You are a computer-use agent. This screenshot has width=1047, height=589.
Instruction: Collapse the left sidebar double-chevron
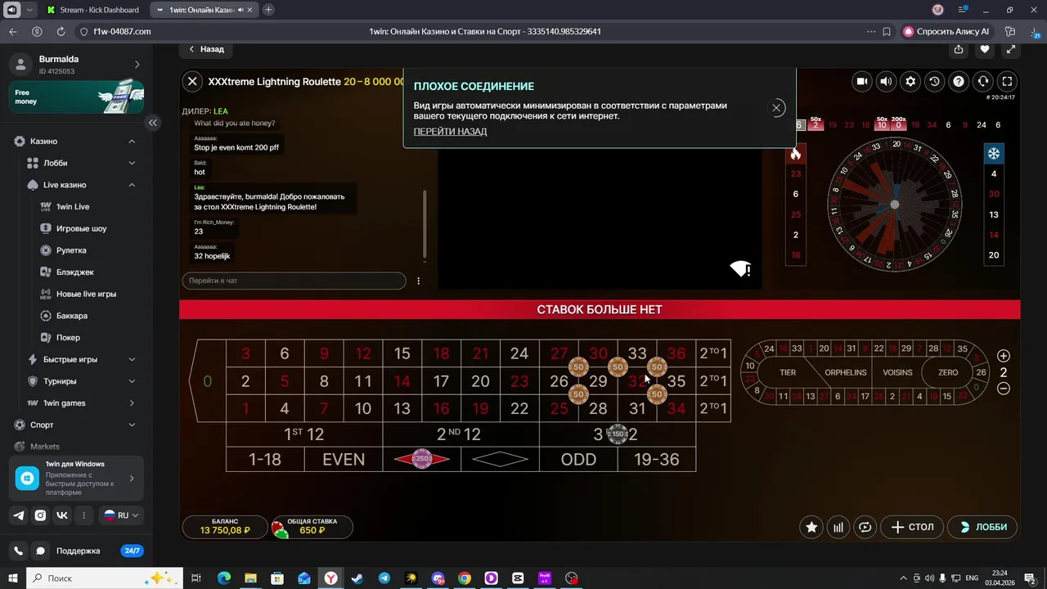pos(152,122)
